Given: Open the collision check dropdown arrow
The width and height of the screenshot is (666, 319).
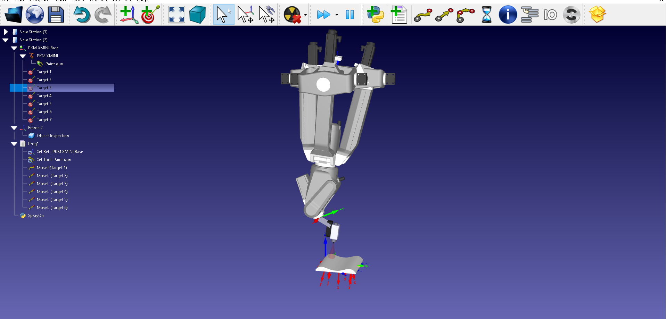Looking at the screenshot, I should point(305,15).
